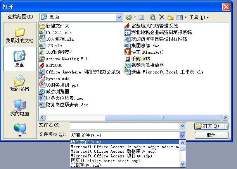Viewport: 237px width, 169px height.
Task: Select the ERP2000 shortcut icon
Action: 42,65
